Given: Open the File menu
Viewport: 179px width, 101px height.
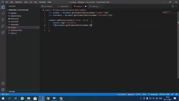Looking at the screenshot, I should 7,2.
